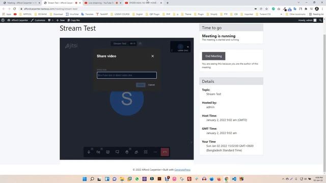Click the End Meeting button
Screen dimensions: 326x183
pos(213,56)
